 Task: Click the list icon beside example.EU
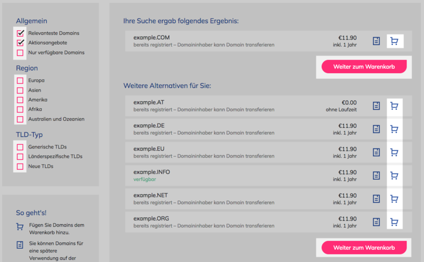pyautogui.click(x=376, y=152)
